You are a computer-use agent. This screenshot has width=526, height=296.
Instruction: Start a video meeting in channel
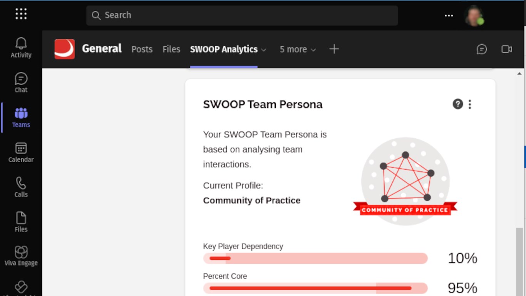pos(506,49)
